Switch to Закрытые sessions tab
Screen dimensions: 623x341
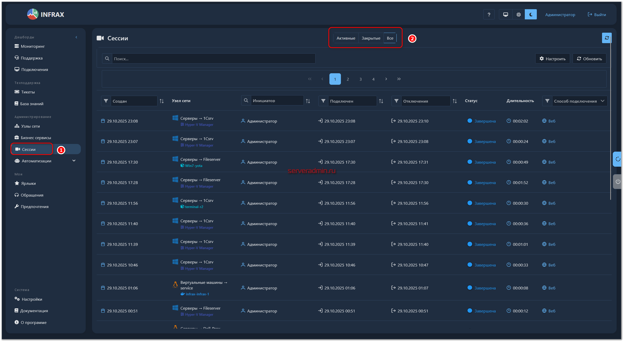point(371,38)
